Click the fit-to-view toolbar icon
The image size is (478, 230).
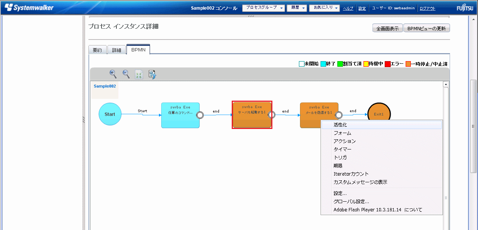click(x=139, y=74)
